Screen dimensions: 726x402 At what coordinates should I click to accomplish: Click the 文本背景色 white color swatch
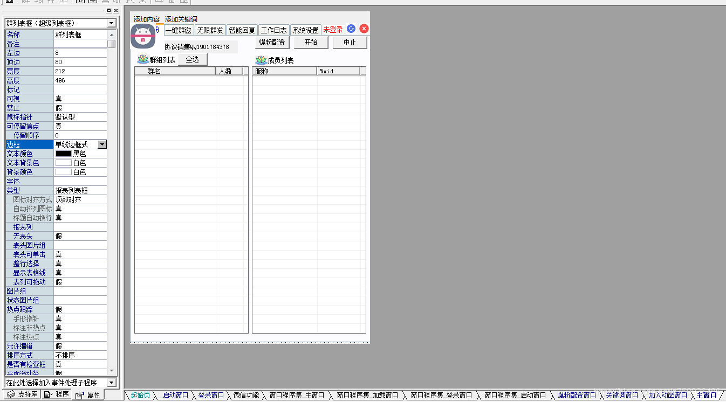point(63,163)
